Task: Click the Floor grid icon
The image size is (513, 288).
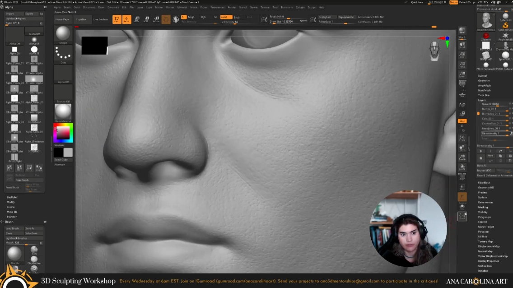Action: pos(462,95)
